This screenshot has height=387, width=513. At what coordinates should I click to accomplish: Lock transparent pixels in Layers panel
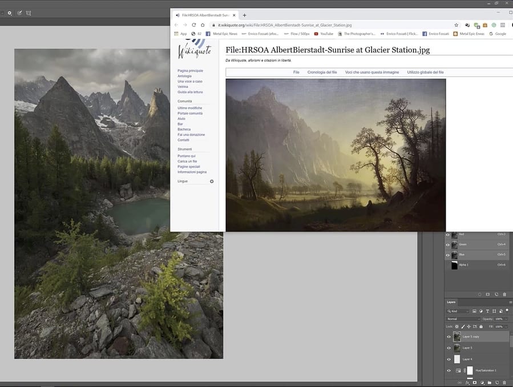point(457,326)
